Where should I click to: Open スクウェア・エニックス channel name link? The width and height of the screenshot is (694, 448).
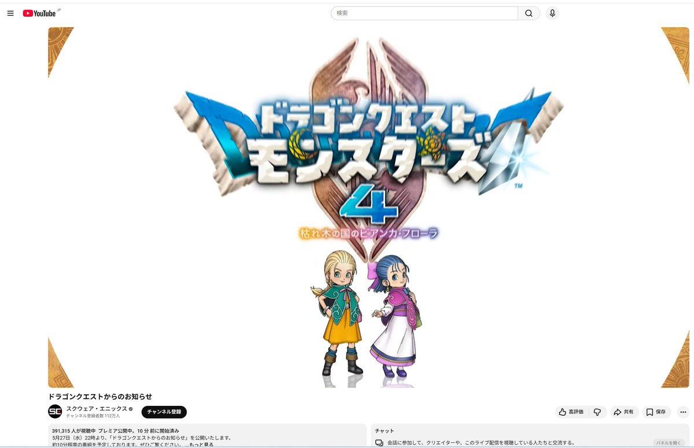click(97, 409)
